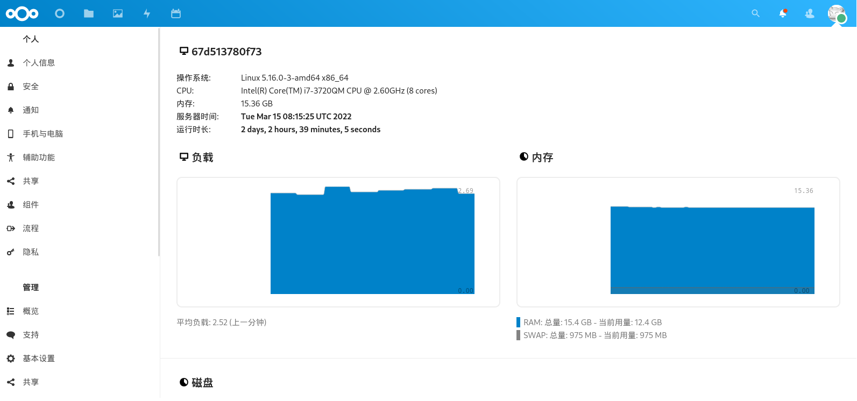Open 通知 settings section

[x=31, y=110]
